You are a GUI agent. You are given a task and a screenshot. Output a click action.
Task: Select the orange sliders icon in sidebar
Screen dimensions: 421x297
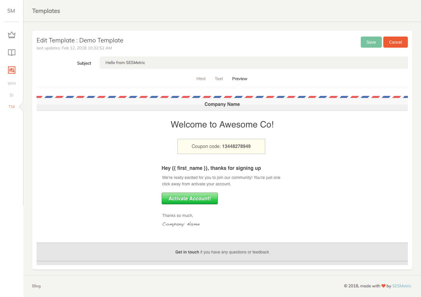(12, 70)
